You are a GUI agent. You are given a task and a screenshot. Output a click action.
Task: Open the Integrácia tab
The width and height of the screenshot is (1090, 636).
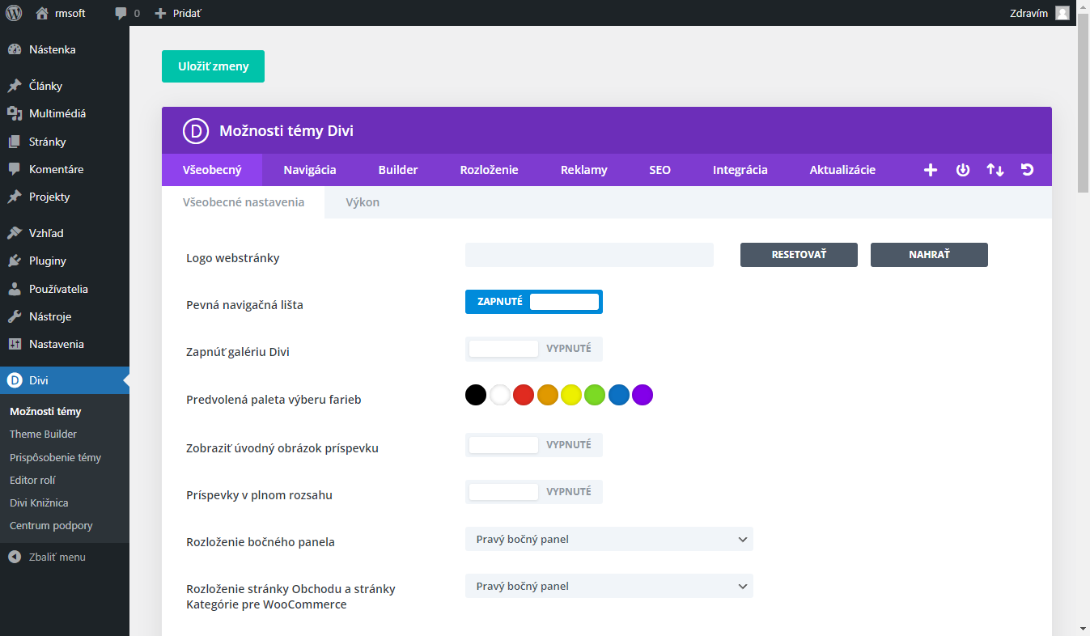(740, 170)
